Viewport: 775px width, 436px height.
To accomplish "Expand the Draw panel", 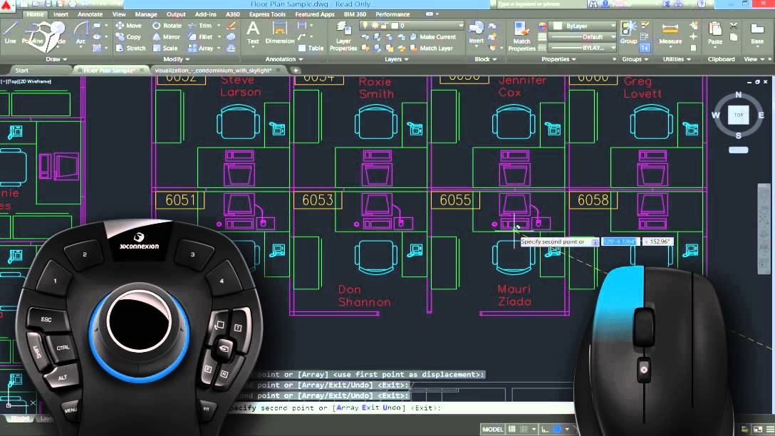I will point(56,59).
